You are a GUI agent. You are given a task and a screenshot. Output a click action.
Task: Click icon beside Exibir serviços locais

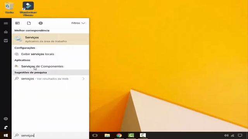click(x=16, y=54)
